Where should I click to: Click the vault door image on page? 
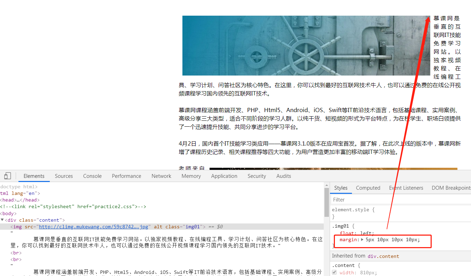click(x=306, y=46)
